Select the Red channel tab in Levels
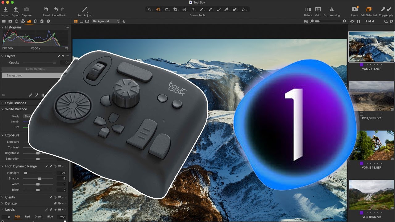Viewport: 395px width, 222px height. pos(27,217)
